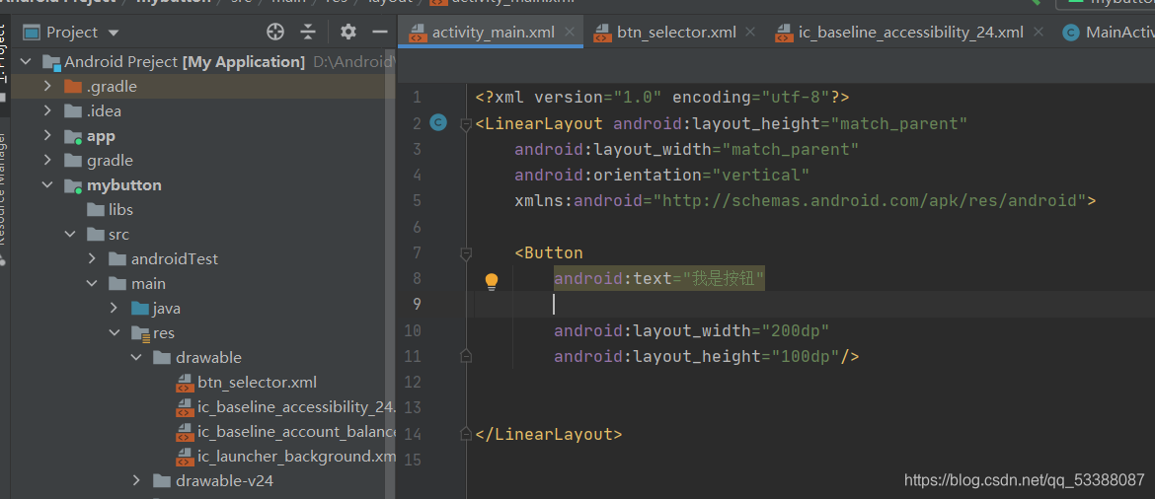Click the layout_height="100dp" value
Screen dimensions: 1155x499
[806, 356]
